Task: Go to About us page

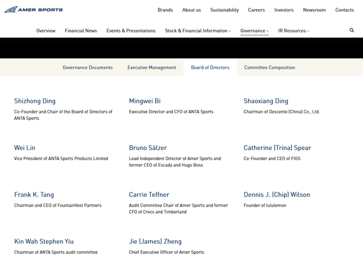Action: (x=191, y=10)
